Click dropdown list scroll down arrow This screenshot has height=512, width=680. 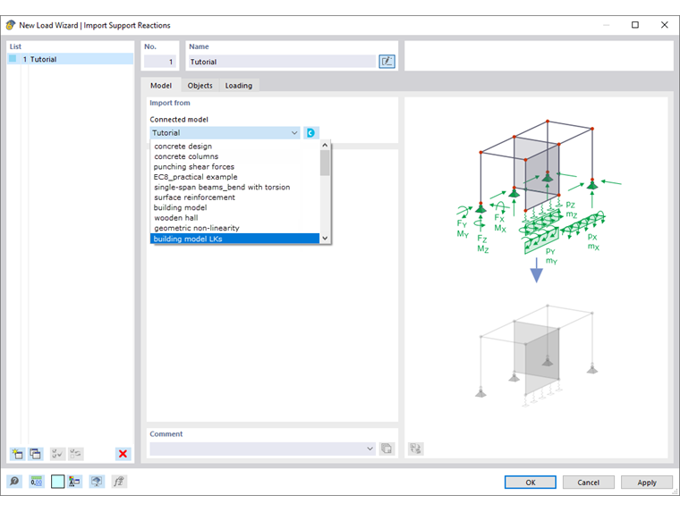pos(325,239)
